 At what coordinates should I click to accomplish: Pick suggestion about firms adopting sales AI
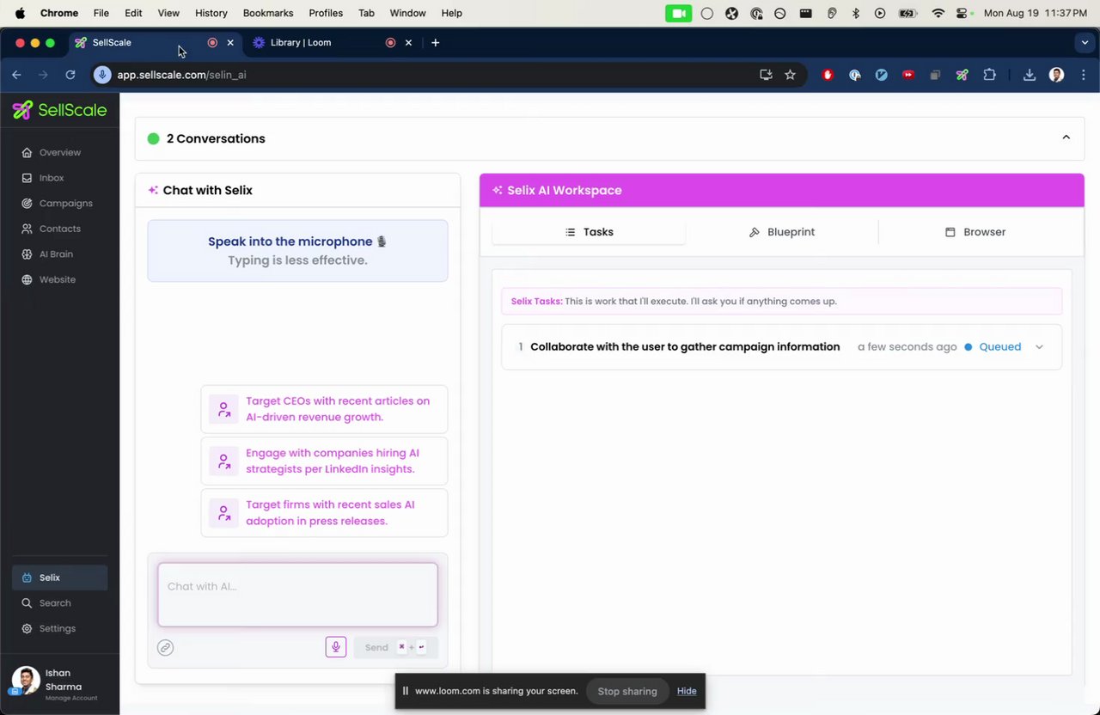[324, 513]
